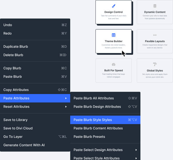Expand Paste Select Design Attributes submenu
The height and width of the screenshot is (160, 173).
click(136, 150)
